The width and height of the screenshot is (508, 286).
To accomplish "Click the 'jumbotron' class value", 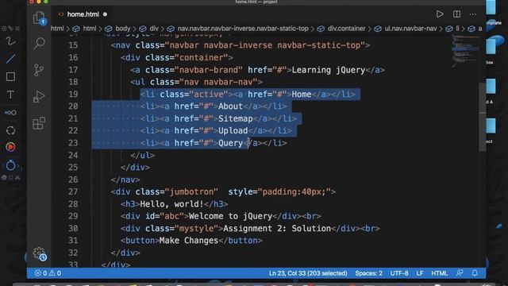I will tap(191, 192).
